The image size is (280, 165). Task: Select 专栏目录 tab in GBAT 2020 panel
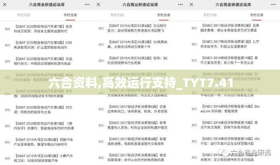(70, 15)
